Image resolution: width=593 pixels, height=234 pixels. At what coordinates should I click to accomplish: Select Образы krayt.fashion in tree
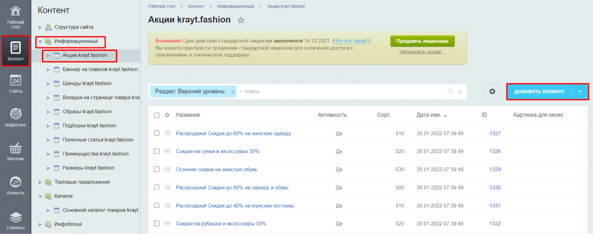click(x=87, y=112)
